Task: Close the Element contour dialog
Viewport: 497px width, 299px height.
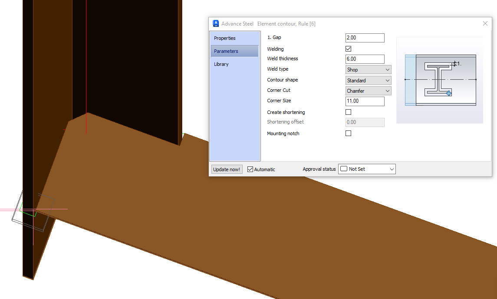Action: tap(485, 23)
